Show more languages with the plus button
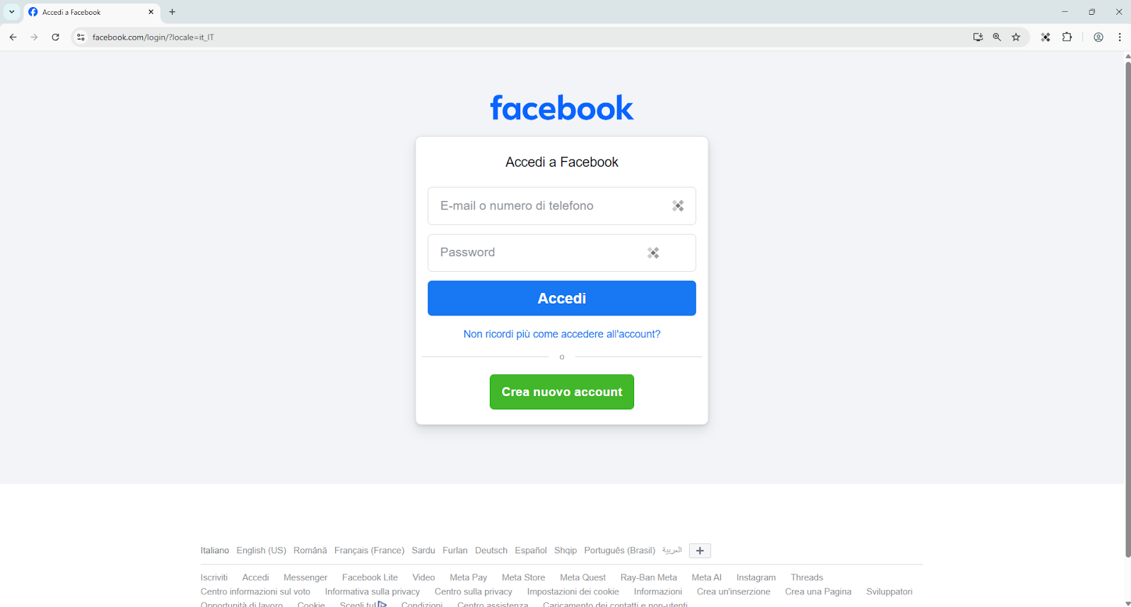The image size is (1131, 607). (700, 551)
